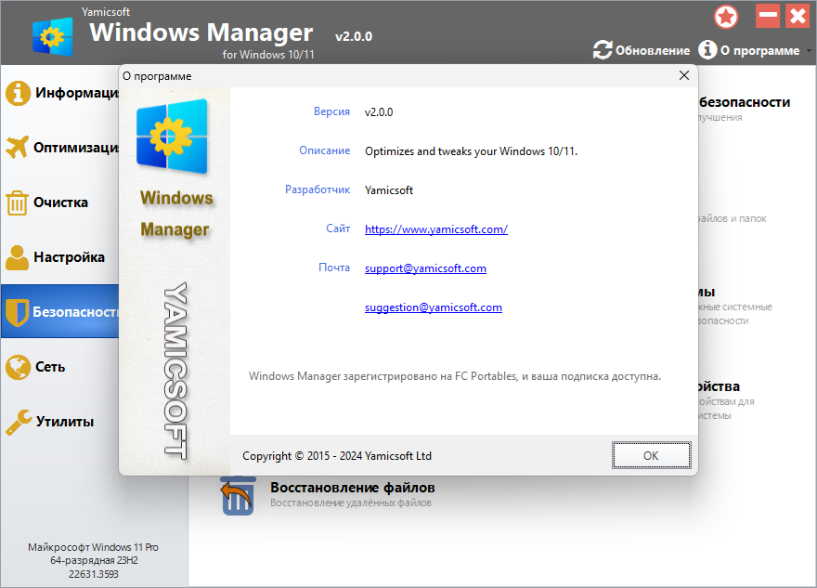
Task: Click the registration status message
Action: (454, 376)
